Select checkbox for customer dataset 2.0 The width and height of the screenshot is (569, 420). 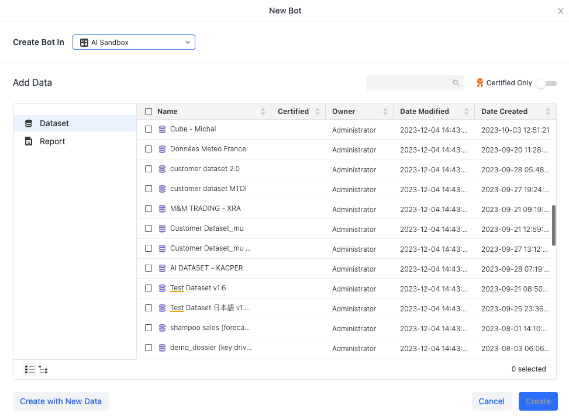click(x=149, y=169)
